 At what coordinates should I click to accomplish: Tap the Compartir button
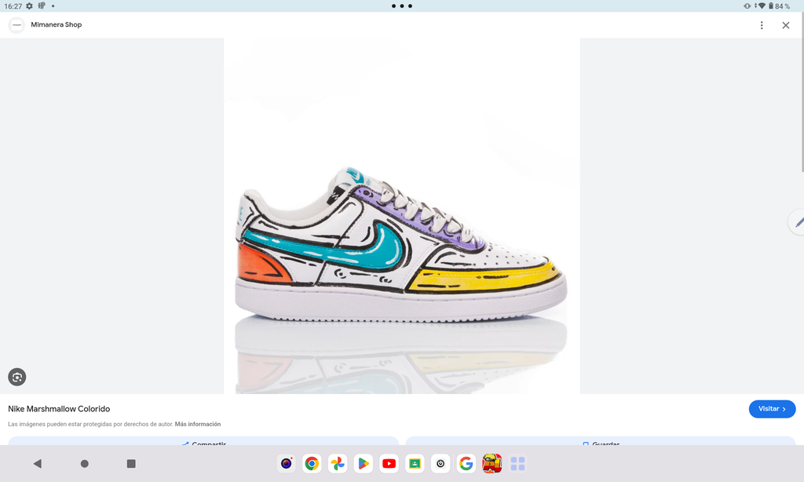pos(203,441)
